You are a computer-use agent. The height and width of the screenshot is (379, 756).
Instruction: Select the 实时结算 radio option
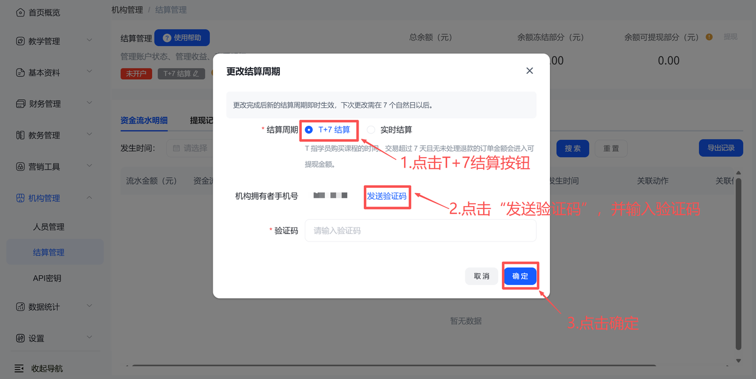coord(371,130)
